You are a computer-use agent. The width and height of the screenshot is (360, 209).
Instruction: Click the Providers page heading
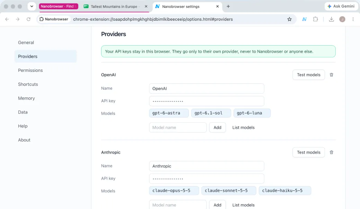click(x=114, y=34)
